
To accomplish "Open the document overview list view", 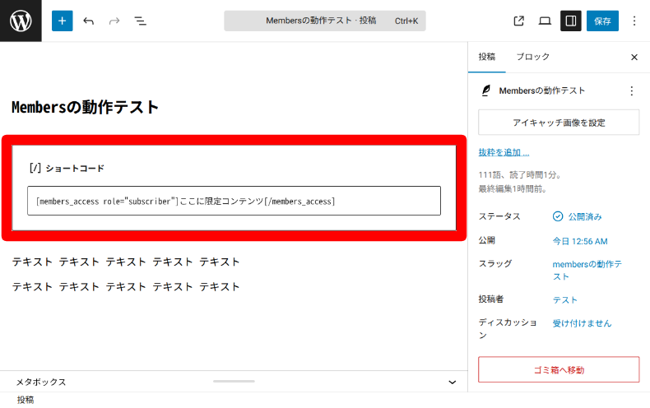I will 140,21.
